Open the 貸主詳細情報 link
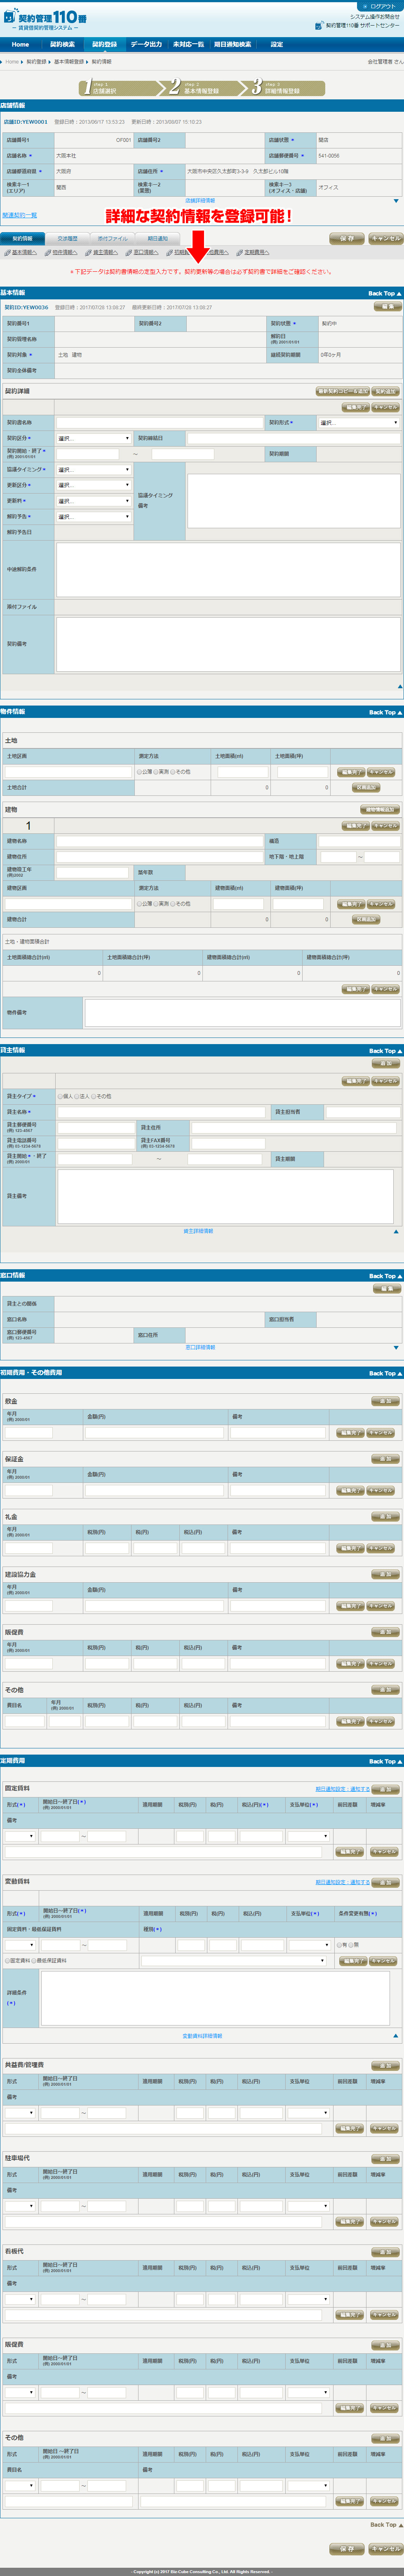This screenshot has height=2576, width=404. coord(198,1231)
